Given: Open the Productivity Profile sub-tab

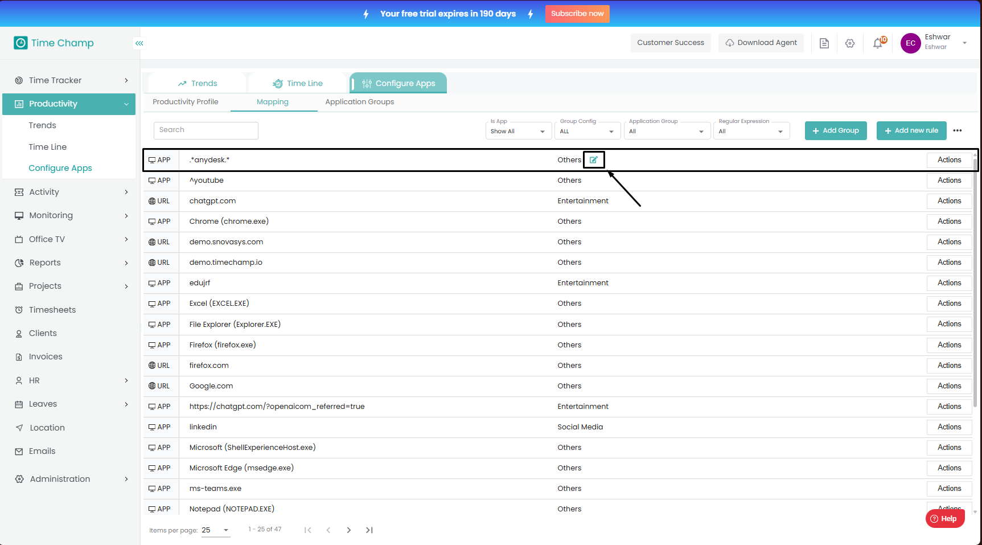Looking at the screenshot, I should click(186, 102).
